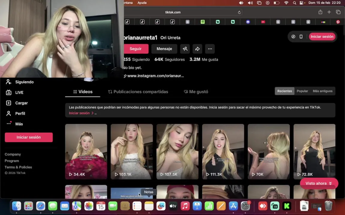Click Iniciar sesión in left sidebar

[29, 137]
